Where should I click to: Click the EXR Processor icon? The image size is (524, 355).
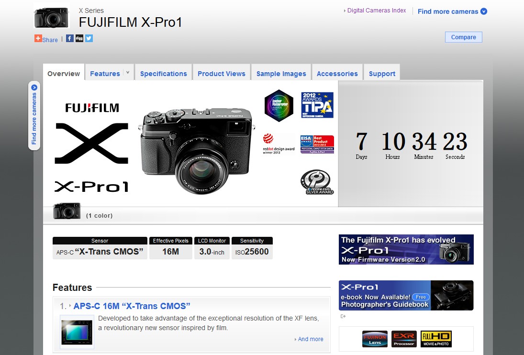coord(404,339)
